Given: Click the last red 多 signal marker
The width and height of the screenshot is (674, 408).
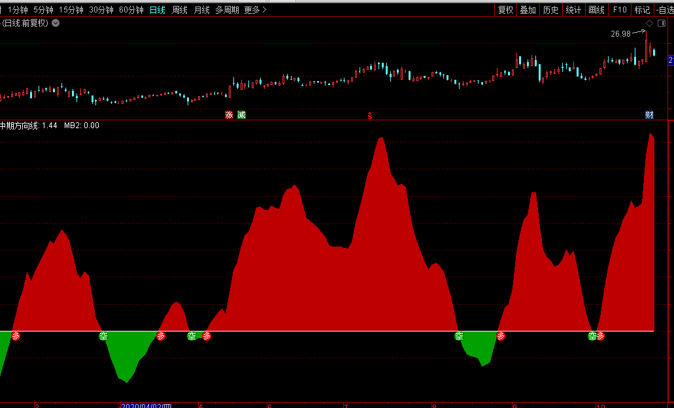Looking at the screenshot, I should pyautogui.click(x=600, y=336).
